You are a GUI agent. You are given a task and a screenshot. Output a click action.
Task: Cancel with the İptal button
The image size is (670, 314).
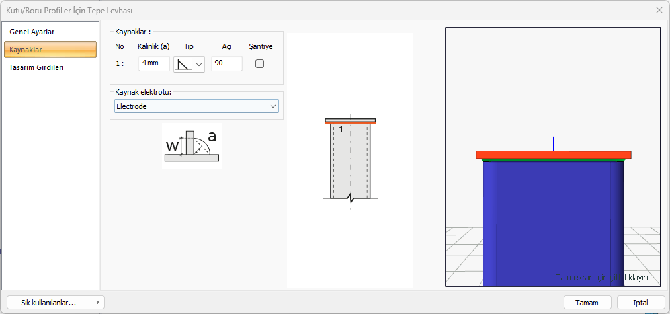tap(640, 302)
